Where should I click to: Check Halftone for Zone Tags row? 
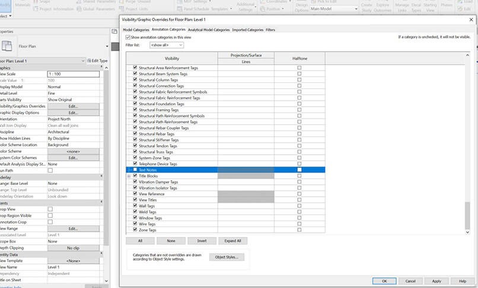tap(299, 230)
